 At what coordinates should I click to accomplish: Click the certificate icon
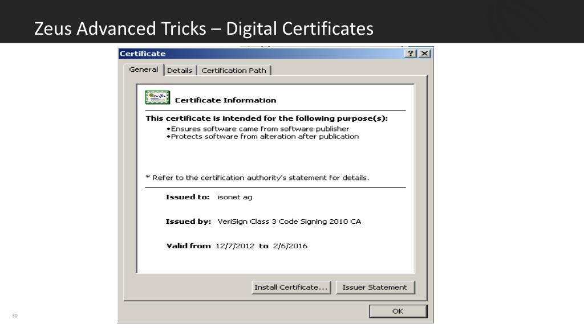157,97
